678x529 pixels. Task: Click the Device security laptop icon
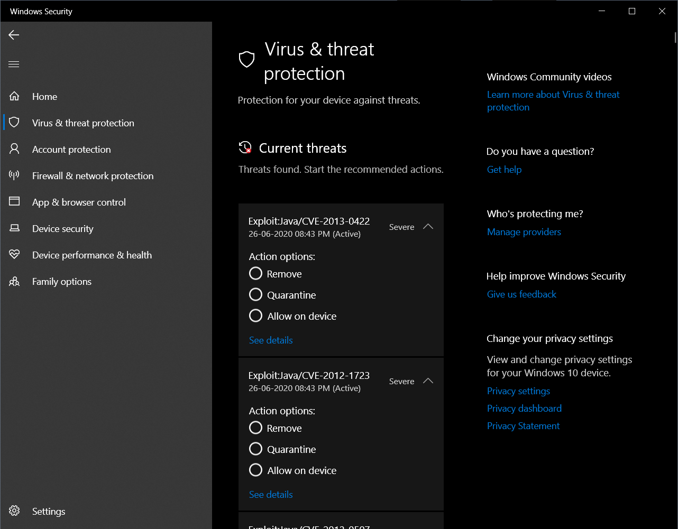pos(14,228)
